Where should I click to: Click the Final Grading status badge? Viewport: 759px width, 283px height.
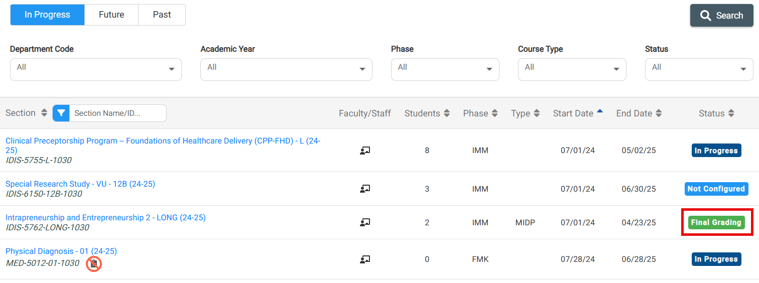[716, 222]
